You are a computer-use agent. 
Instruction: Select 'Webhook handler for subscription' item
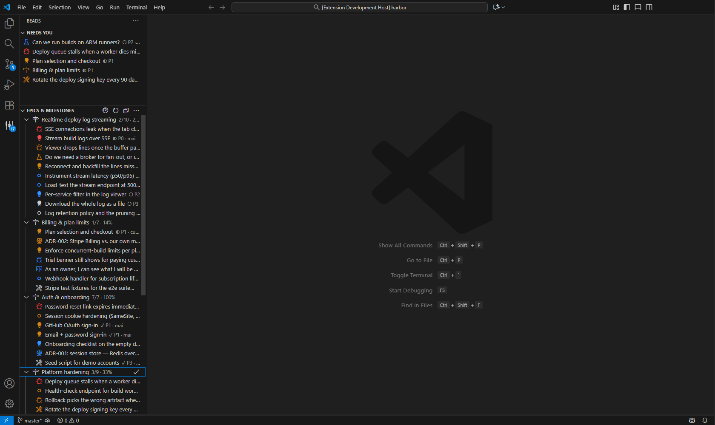81,278
